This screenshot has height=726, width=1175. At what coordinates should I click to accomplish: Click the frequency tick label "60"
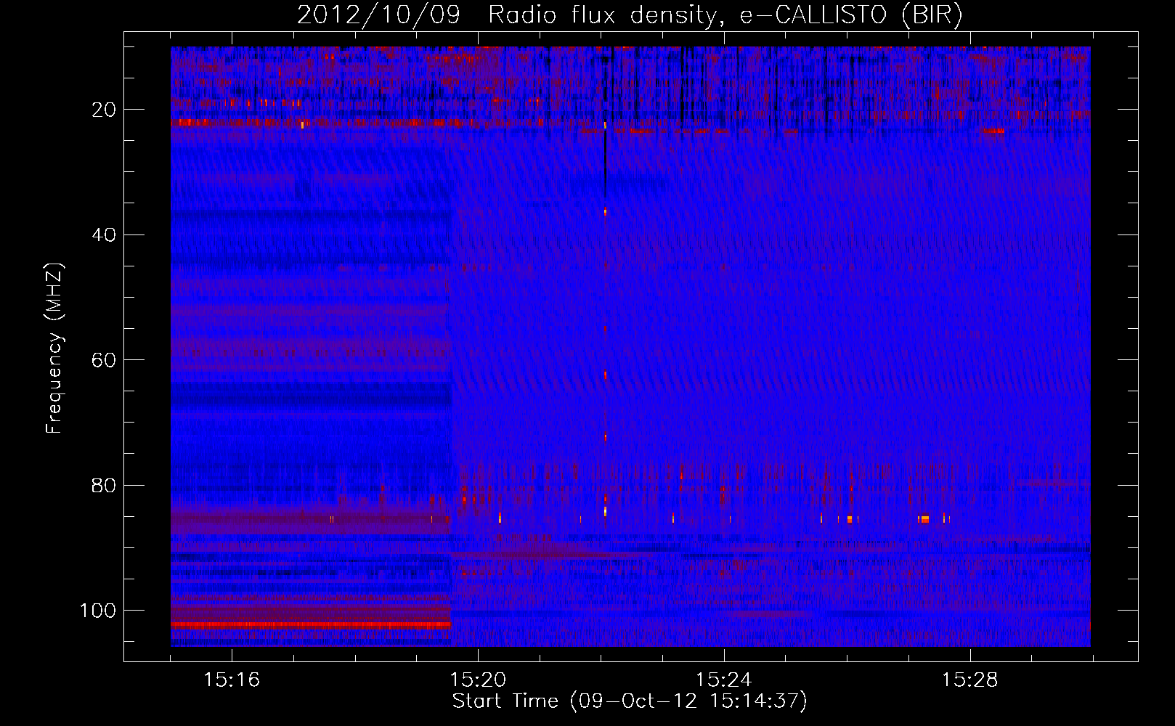[x=104, y=360]
